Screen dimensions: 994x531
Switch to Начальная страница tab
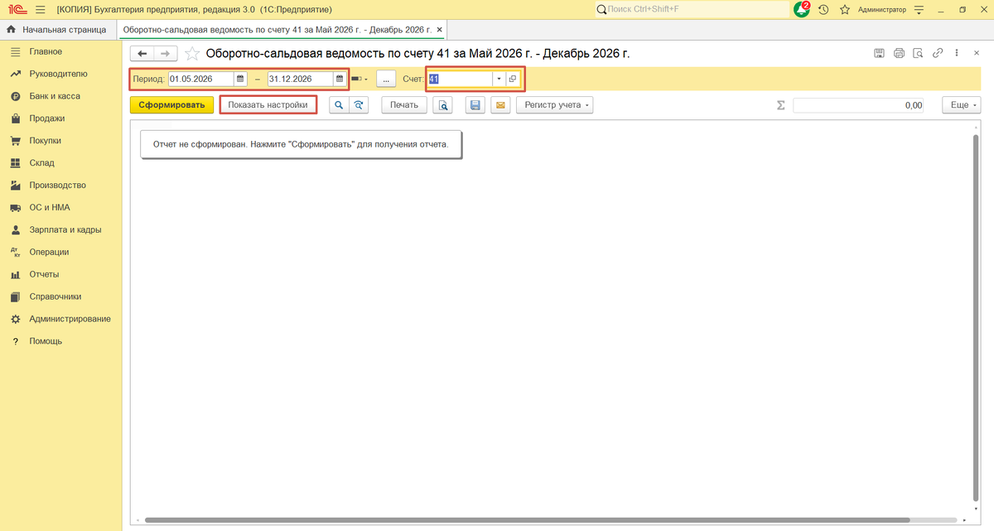[57, 30]
